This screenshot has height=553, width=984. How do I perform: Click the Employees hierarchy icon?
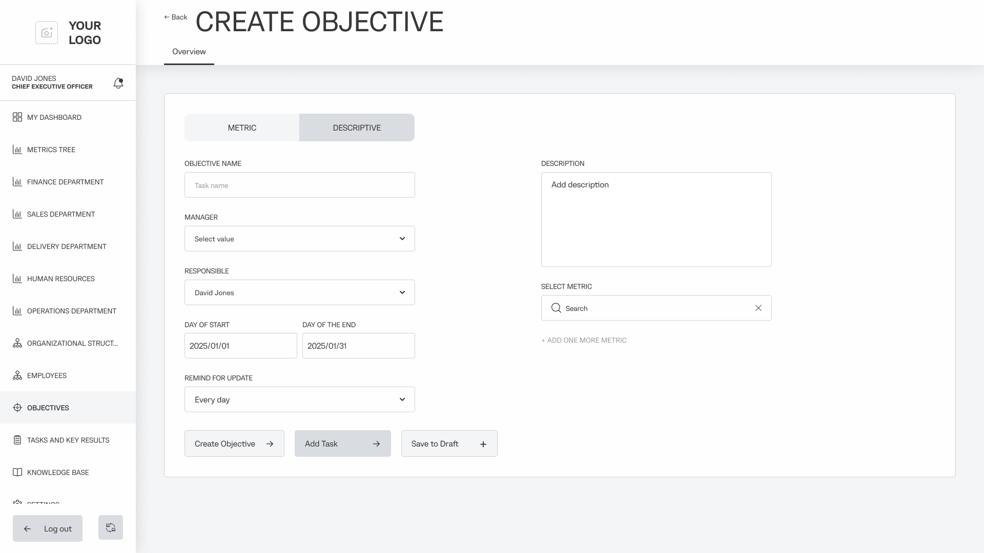17,375
